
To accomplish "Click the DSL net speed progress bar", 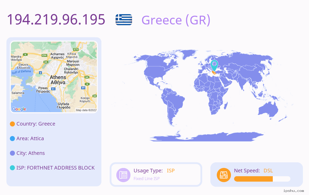I will coord(262,179).
